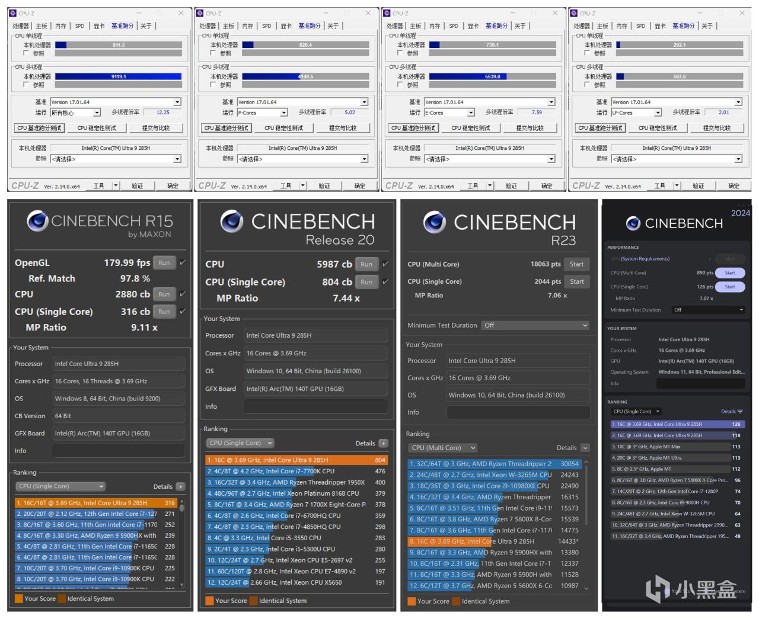
Task: Click the CPU-Z title icon in the E-Cores window
Action: pos(387,13)
